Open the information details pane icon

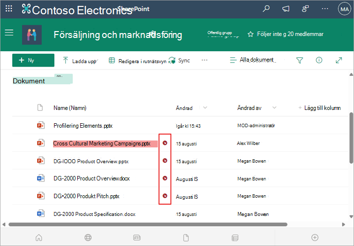click(319, 60)
